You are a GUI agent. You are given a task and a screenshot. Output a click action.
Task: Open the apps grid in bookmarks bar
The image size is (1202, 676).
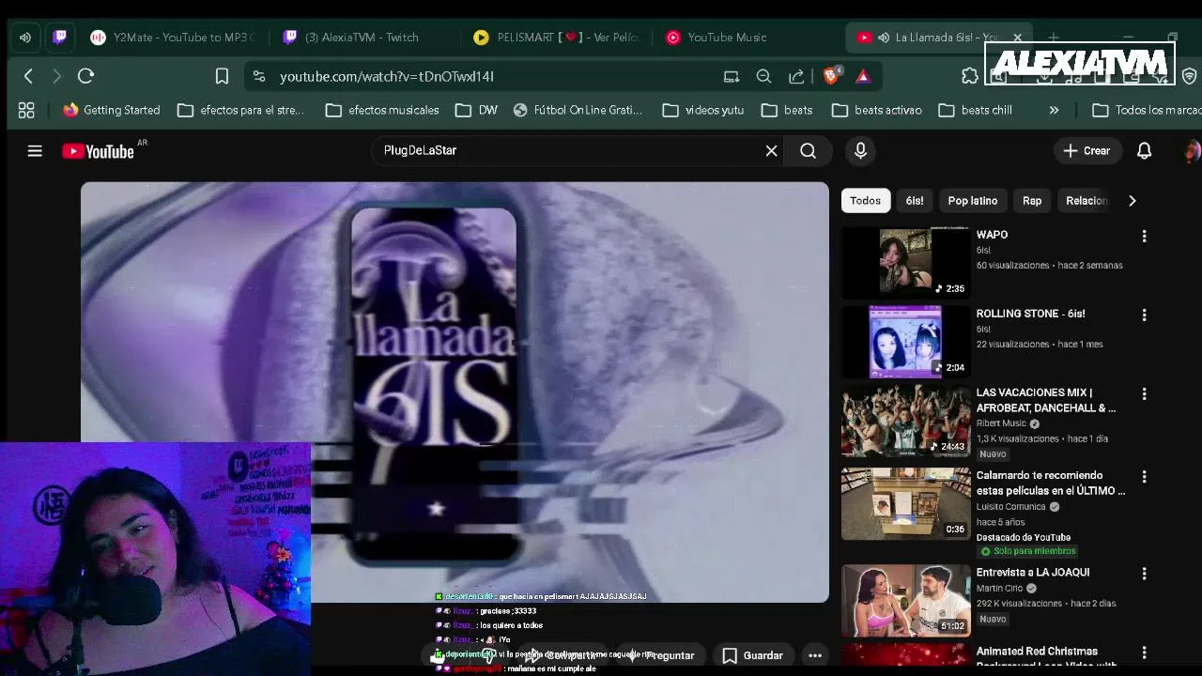(x=26, y=110)
